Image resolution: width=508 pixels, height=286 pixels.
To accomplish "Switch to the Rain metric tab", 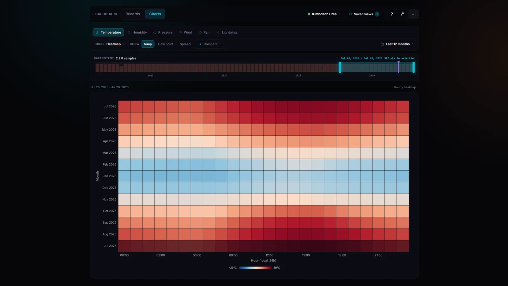I will coord(204,32).
